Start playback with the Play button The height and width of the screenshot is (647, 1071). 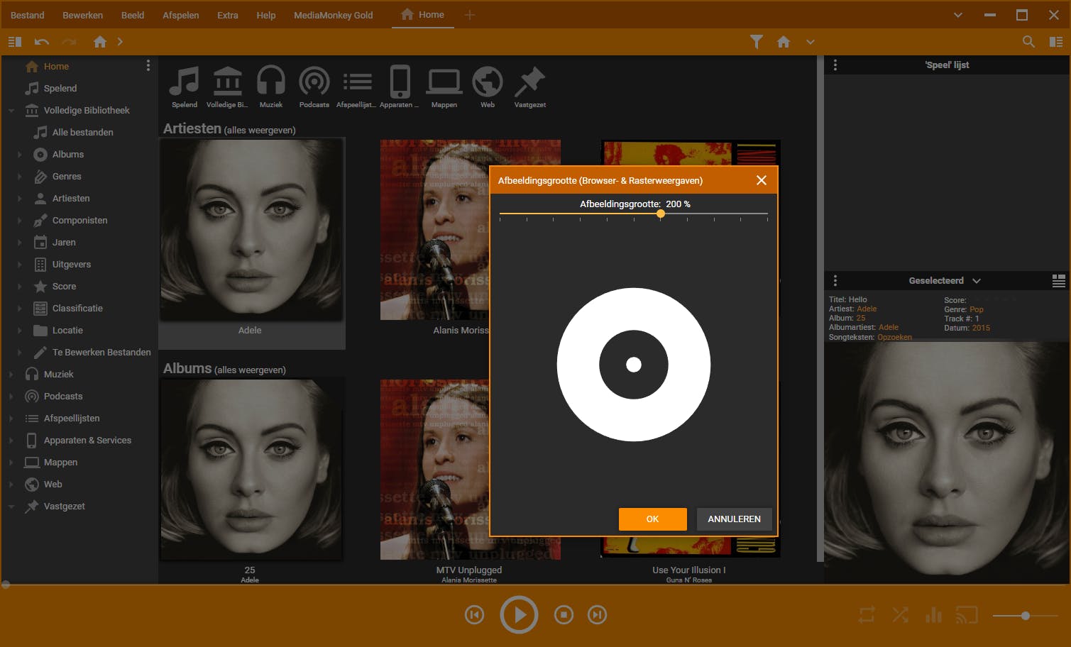(519, 614)
